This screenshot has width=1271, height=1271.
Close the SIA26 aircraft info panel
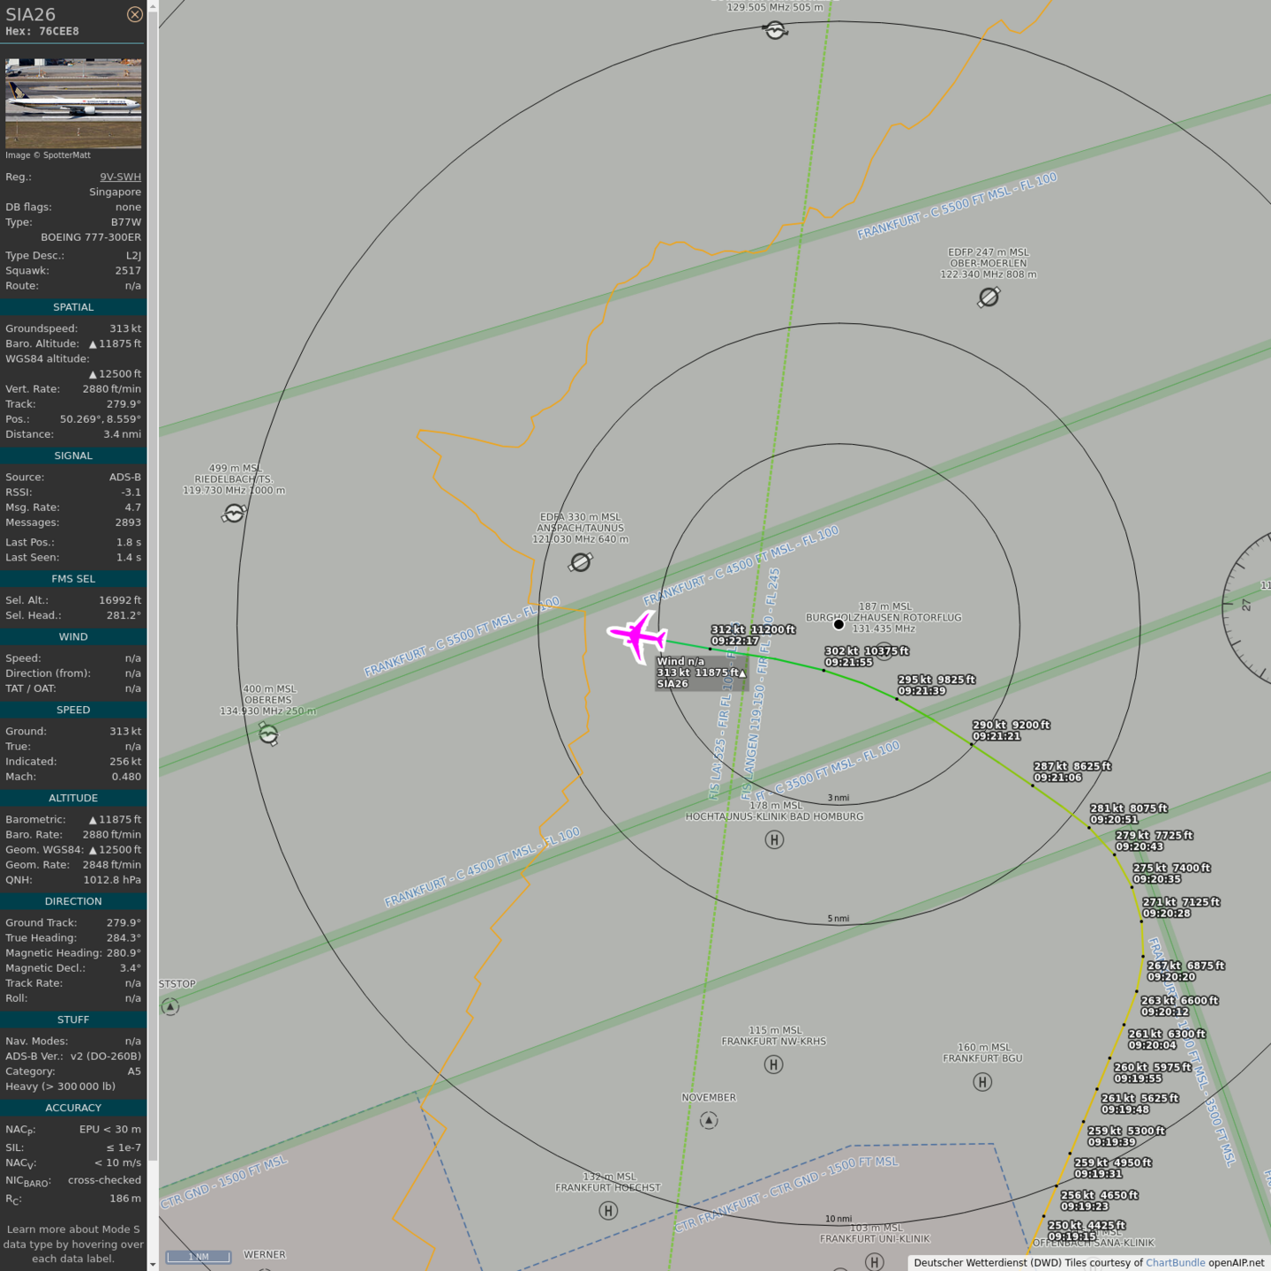[134, 14]
